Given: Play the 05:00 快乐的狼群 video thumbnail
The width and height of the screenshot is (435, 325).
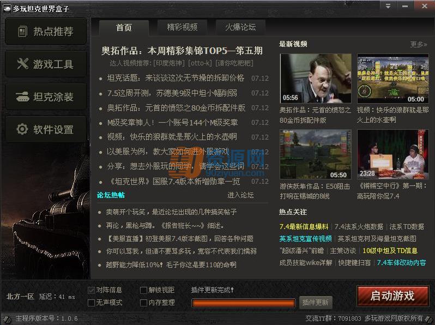Looking at the screenshot, I should click(x=393, y=79).
